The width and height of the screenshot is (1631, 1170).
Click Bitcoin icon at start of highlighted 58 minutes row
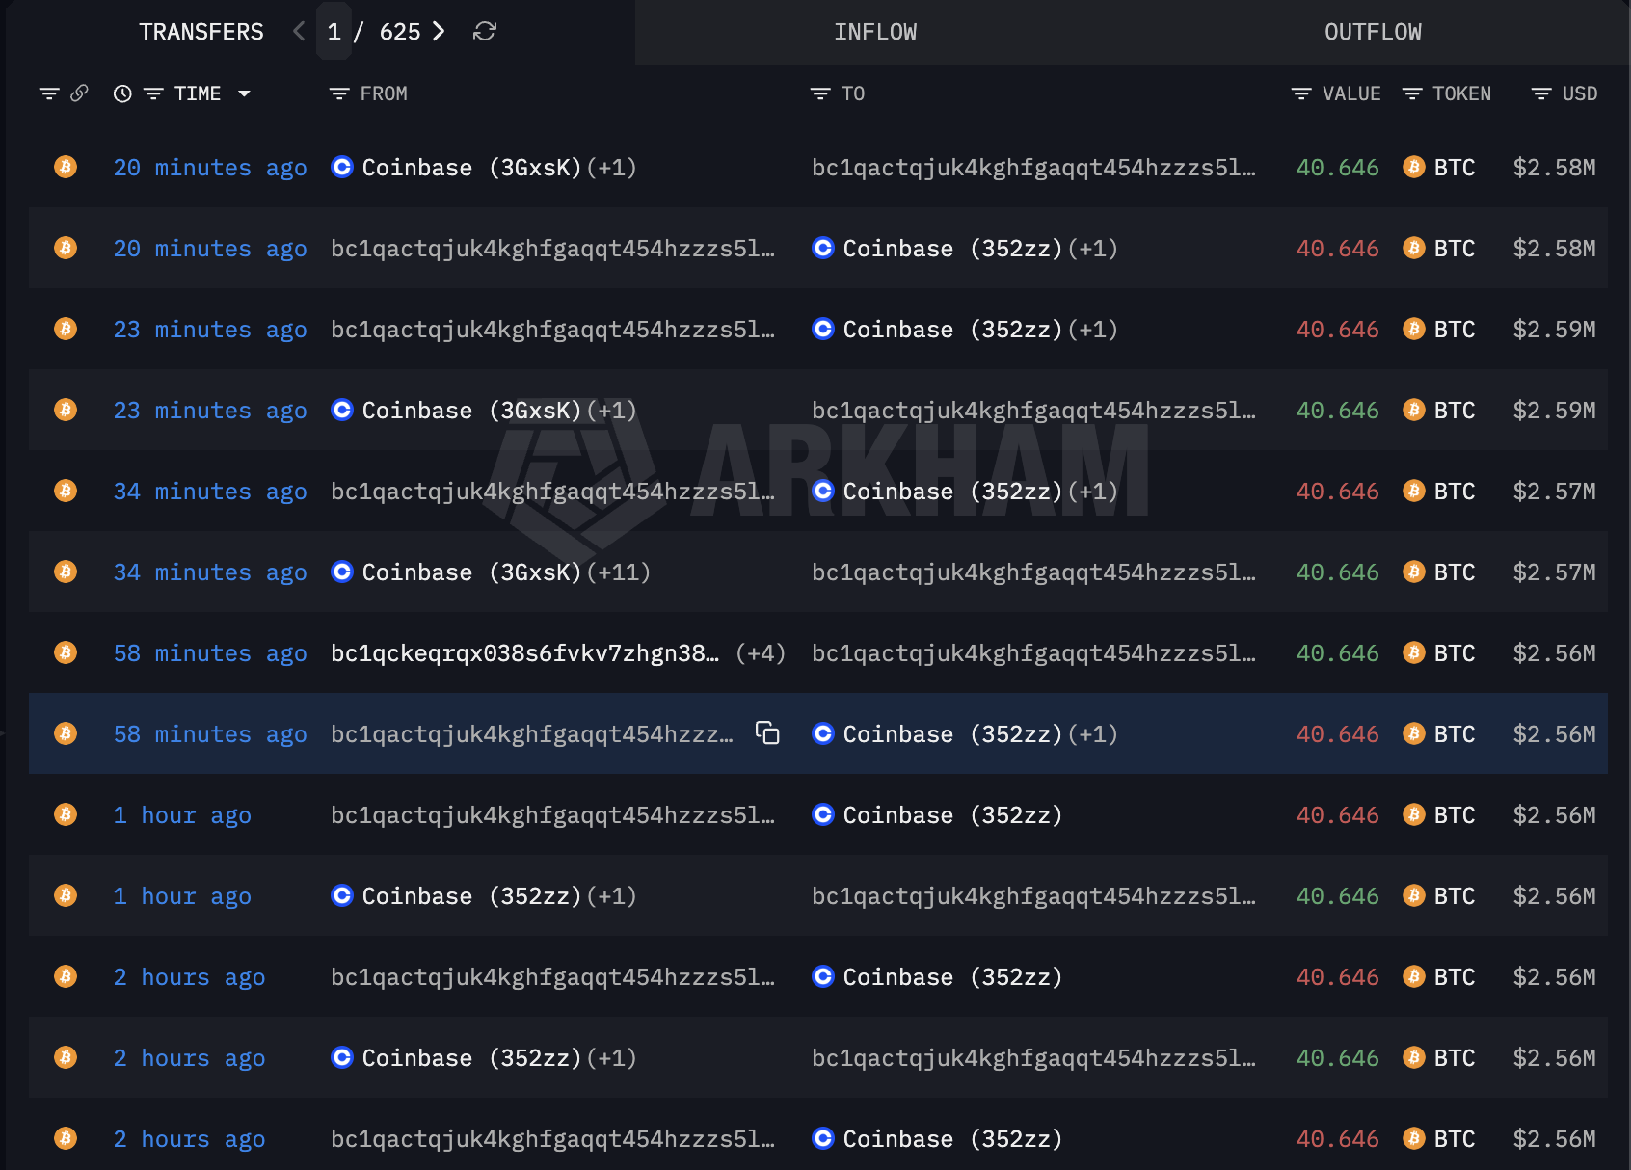pos(66,733)
